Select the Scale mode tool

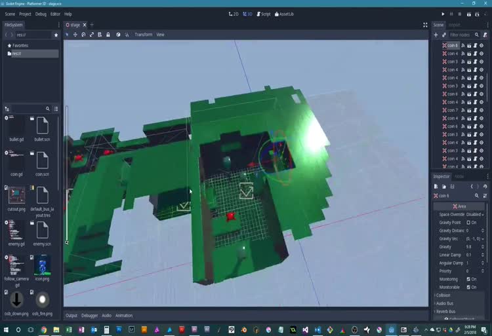[x=91, y=34]
